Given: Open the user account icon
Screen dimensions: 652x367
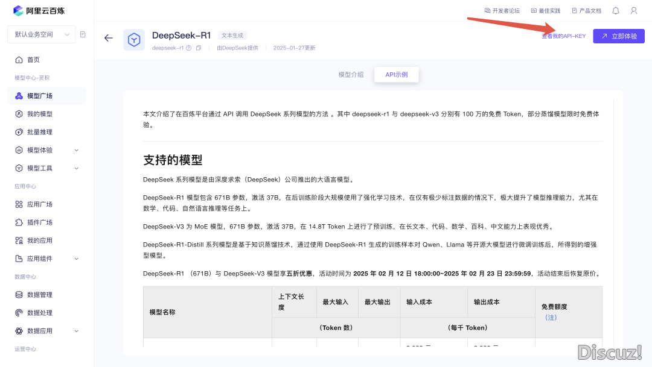Looking at the screenshot, I should [x=634, y=11].
